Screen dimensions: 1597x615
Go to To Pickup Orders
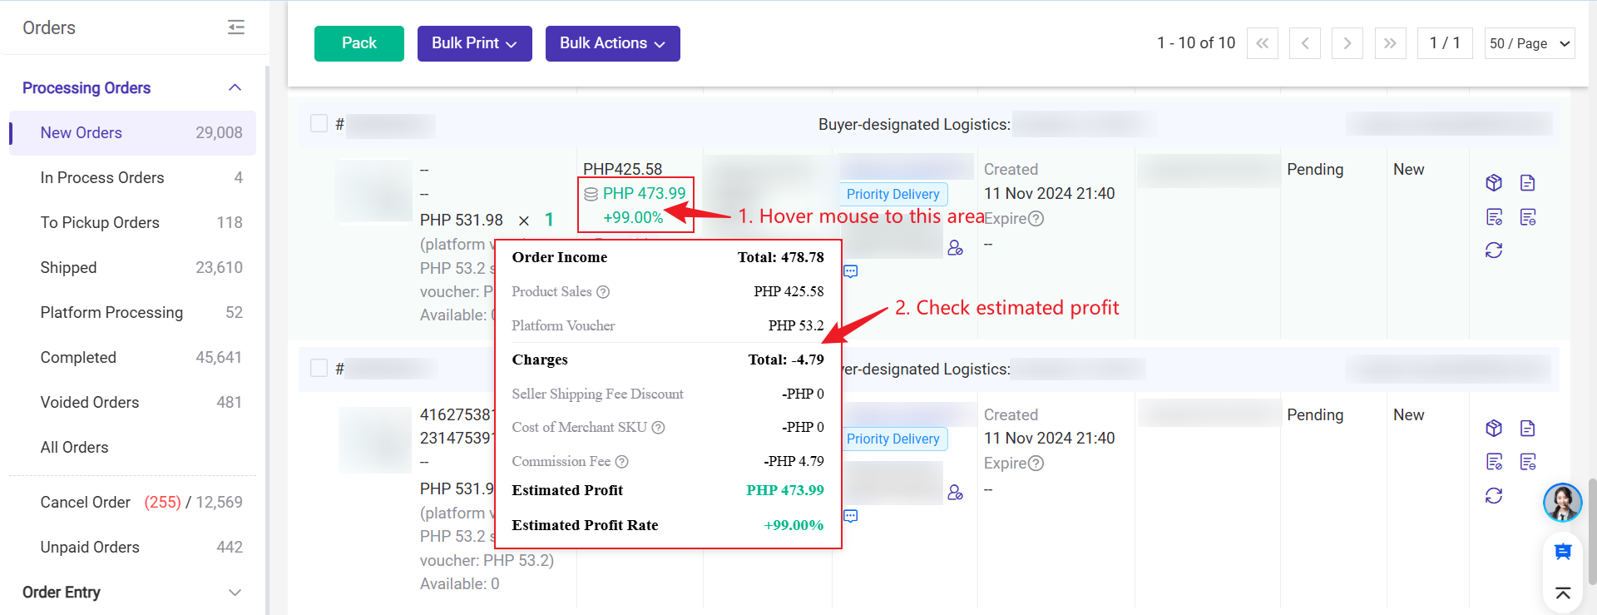100,222
